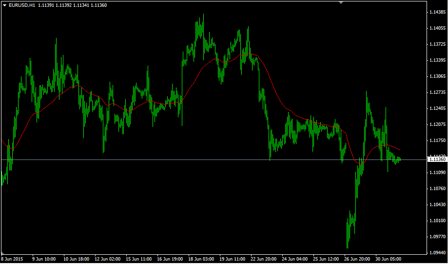
Task: Click the open price value 1.11391
Action: coord(46,5)
